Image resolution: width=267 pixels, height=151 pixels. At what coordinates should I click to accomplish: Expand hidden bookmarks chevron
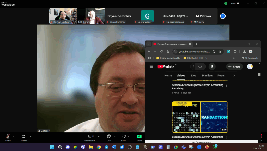pyautogui.click(x=234, y=58)
